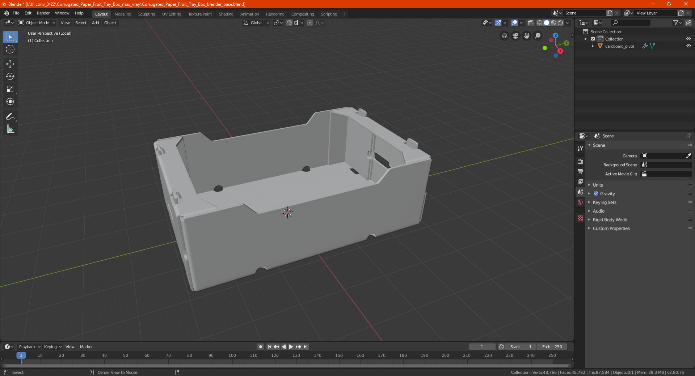Enable the Gravity checkbox
The height and width of the screenshot is (376, 695).
pos(596,193)
